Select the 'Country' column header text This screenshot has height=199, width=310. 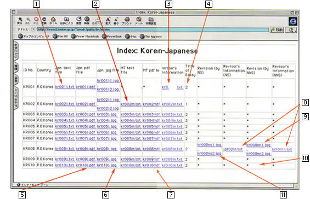[44, 70]
